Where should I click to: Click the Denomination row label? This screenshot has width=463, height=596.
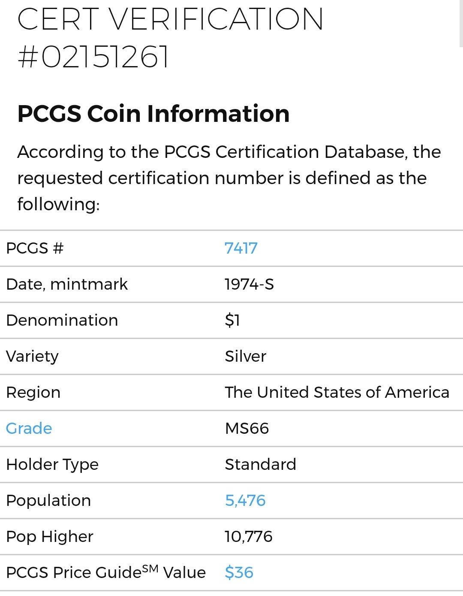click(x=62, y=321)
